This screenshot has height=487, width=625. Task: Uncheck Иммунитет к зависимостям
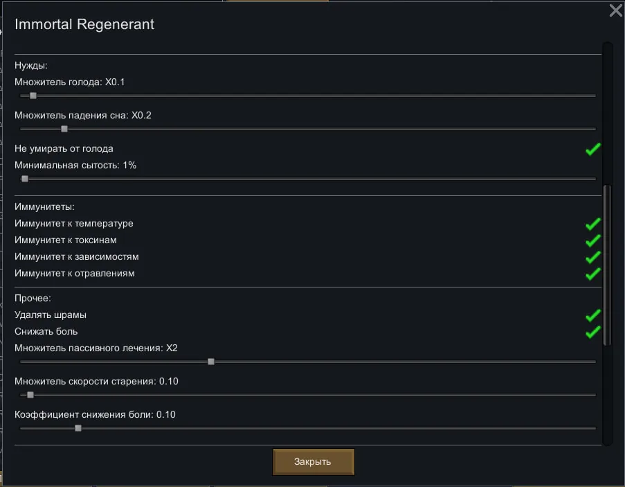pyautogui.click(x=592, y=257)
